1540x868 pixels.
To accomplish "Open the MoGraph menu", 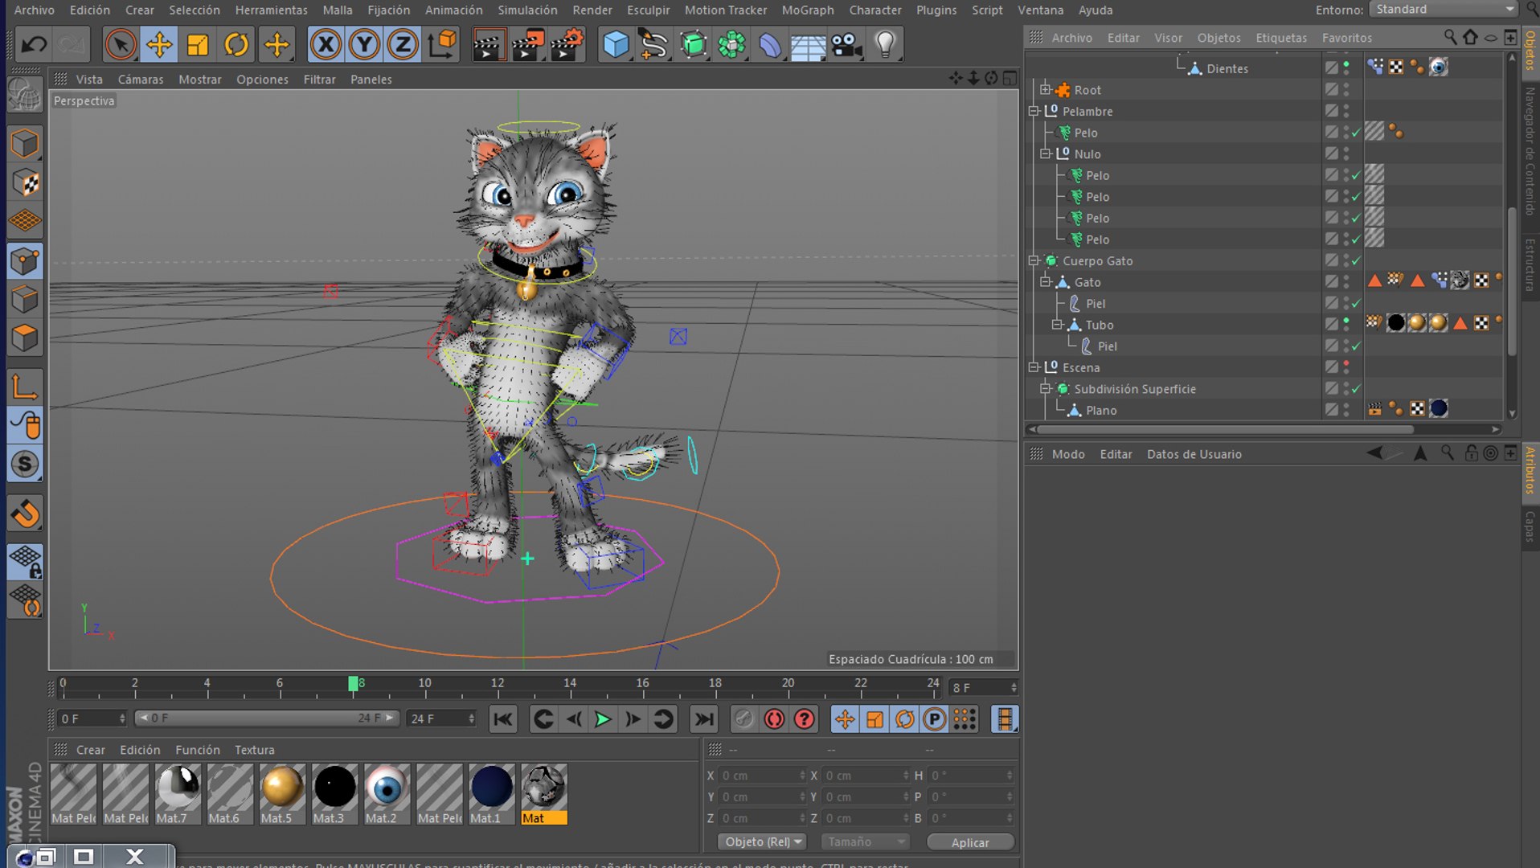I will point(808,10).
